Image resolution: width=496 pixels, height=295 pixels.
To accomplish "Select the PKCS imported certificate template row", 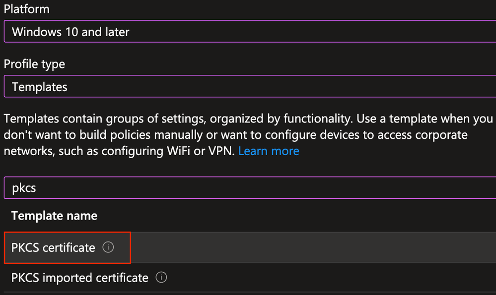I will point(250,278).
